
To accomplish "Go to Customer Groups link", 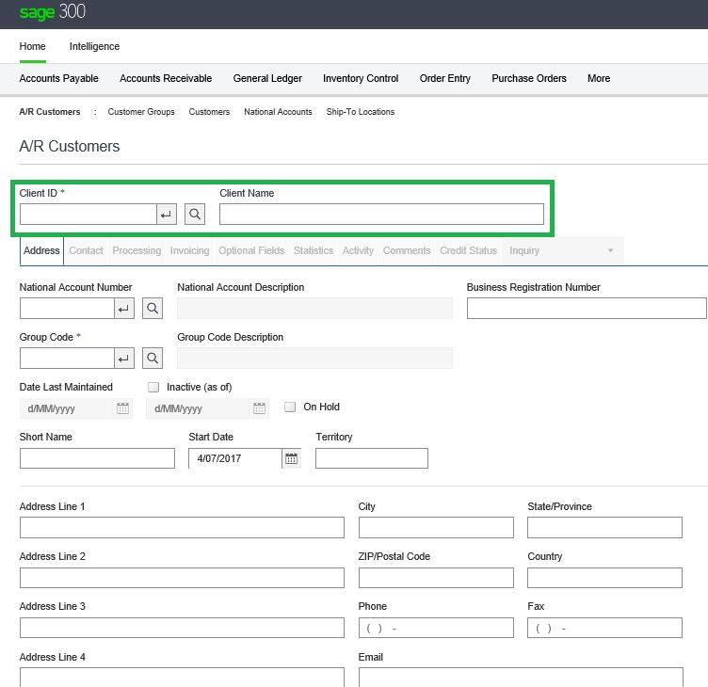I will [x=141, y=112].
